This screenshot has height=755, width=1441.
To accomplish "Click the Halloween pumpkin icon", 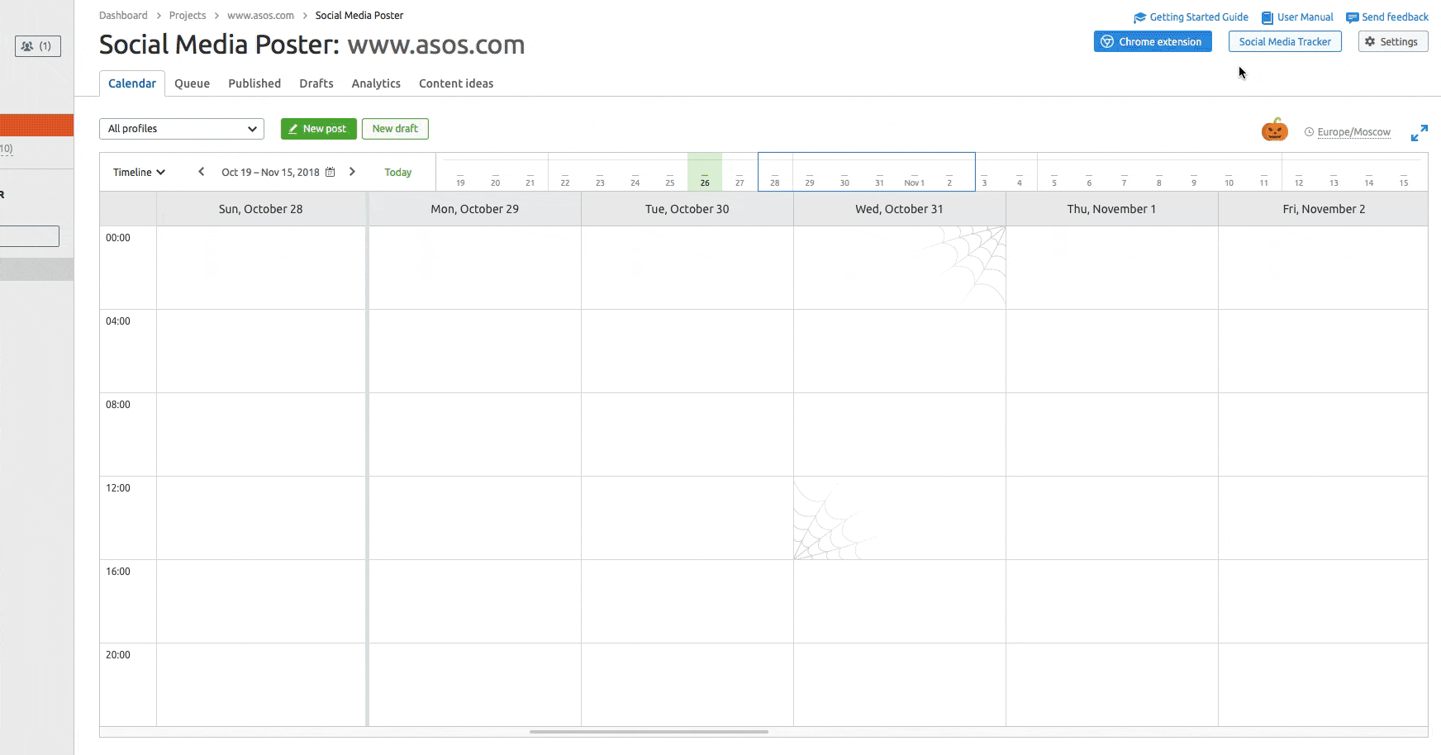I will [x=1274, y=131].
